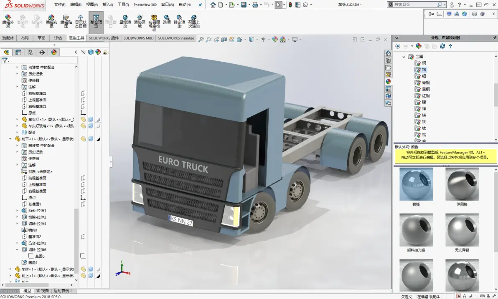Select 显示状态目标 display state target tool
Viewport: 498px width, 299px height.
[x=80, y=21]
